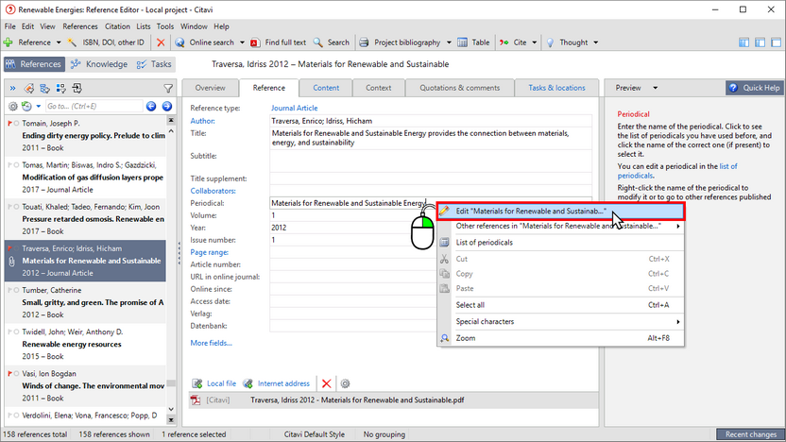Open the References menu
Screen dimensions: 786x442
coord(79,26)
